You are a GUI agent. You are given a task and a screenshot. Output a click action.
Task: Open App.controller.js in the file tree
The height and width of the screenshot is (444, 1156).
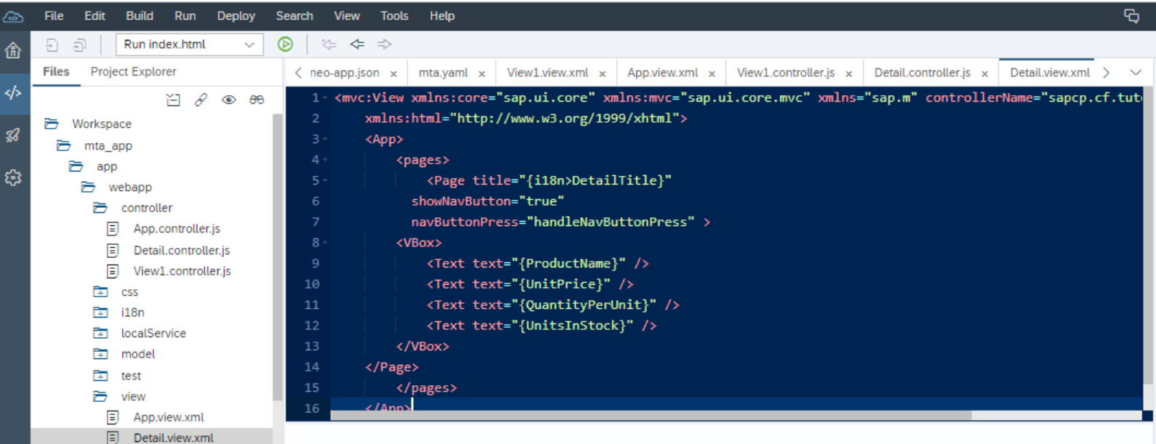tap(177, 229)
